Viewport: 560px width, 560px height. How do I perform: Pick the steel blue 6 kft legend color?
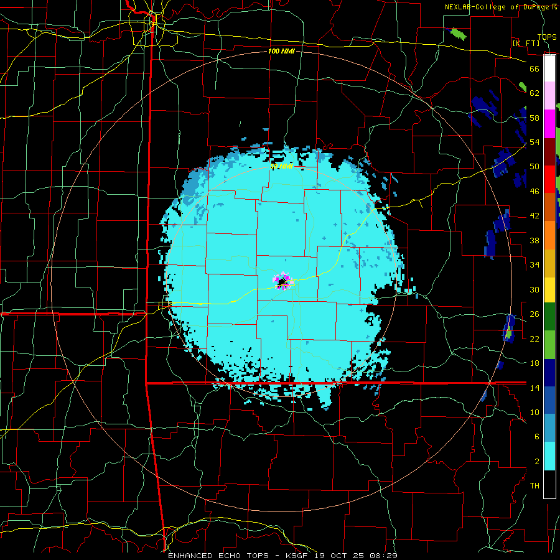tap(549, 428)
